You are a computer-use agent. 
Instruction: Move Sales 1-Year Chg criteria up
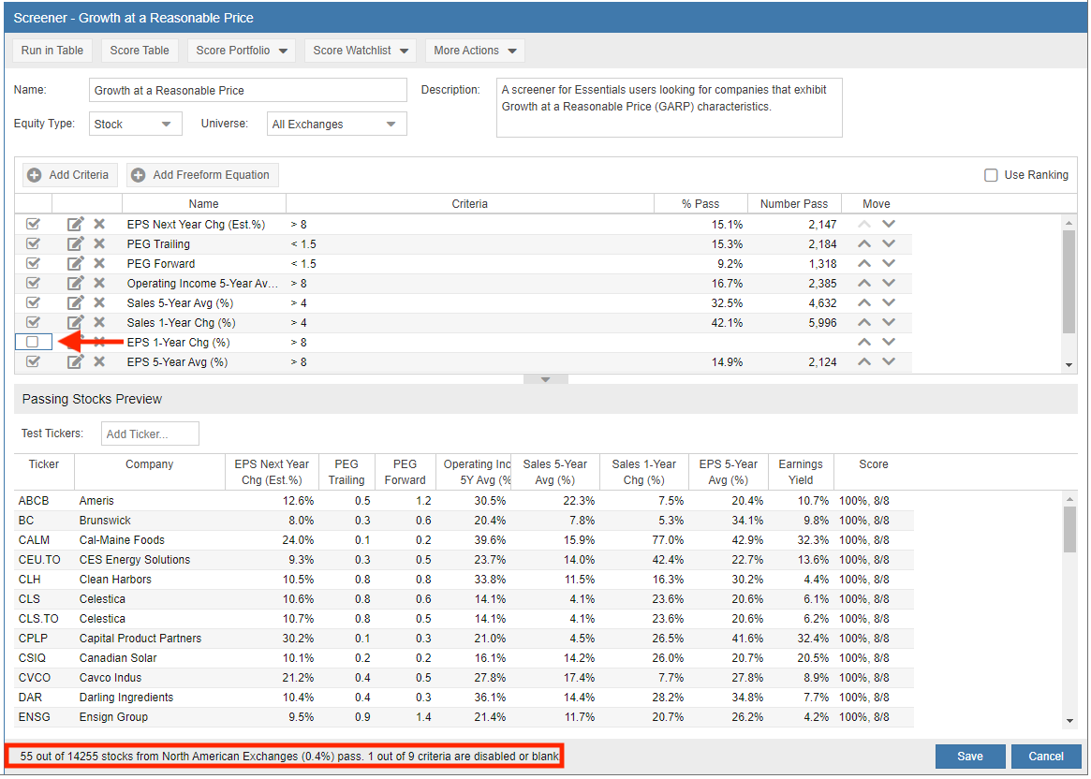pos(864,322)
